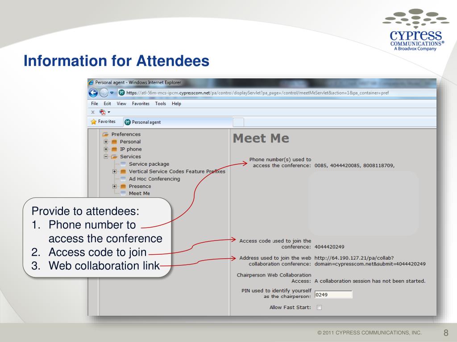This screenshot has height=342, width=457.
Task: Click the PDF converter toolbar icon
Action: tap(102, 112)
